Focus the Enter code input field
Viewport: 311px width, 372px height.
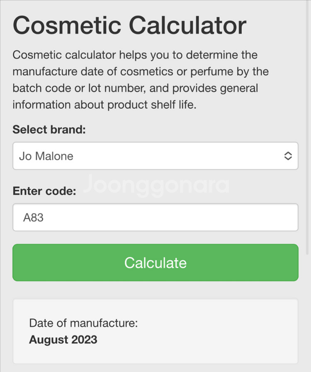pos(155,217)
